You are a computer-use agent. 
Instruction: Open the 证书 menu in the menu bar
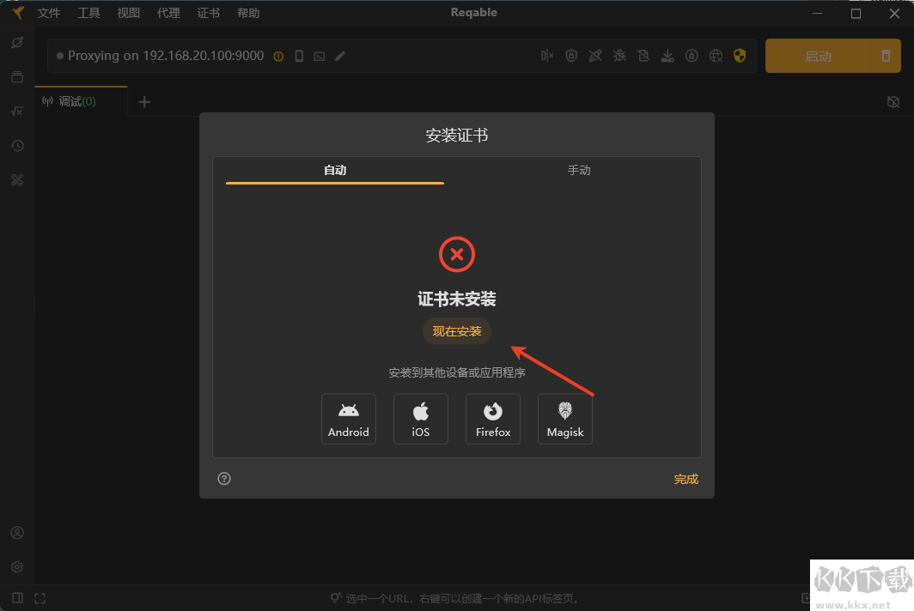(x=208, y=12)
